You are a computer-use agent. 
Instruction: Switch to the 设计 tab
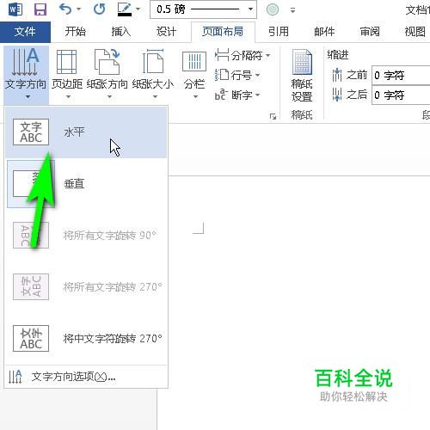(166, 32)
